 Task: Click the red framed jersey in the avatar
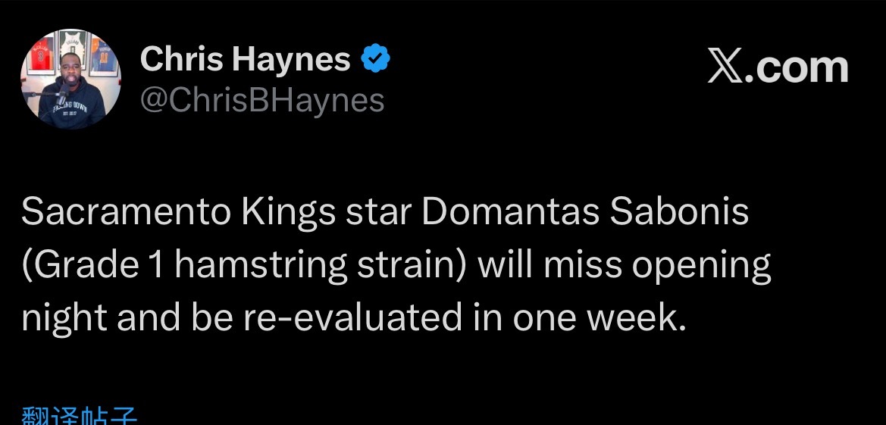click(42, 55)
